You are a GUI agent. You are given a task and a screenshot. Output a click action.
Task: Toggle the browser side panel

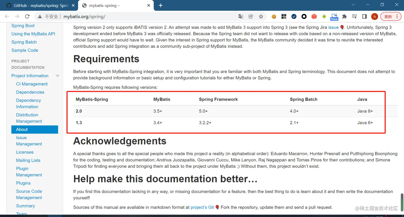click(364, 17)
